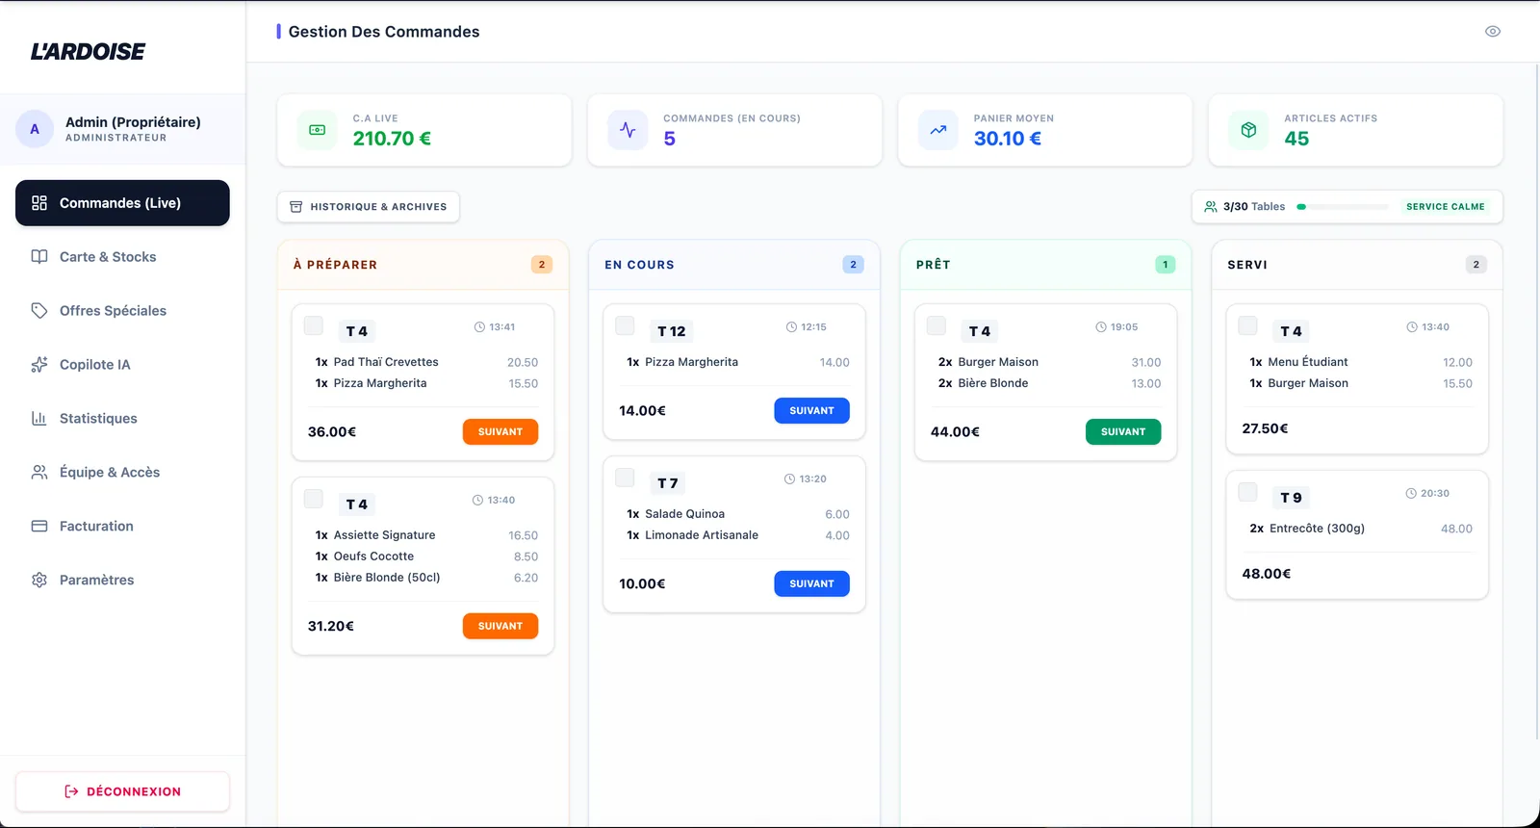Click Suivant on the 31.20€ order
The width and height of the screenshot is (1540, 828).
[x=500, y=627]
